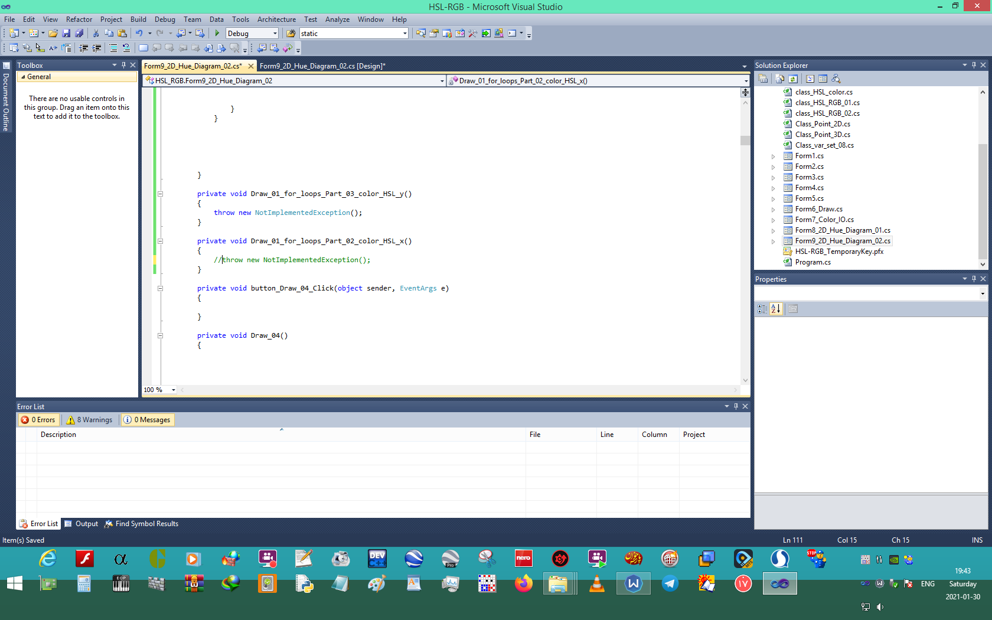Click the Open File folder icon
The height and width of the screenshot is (620, 992).
tap(53, 34)
